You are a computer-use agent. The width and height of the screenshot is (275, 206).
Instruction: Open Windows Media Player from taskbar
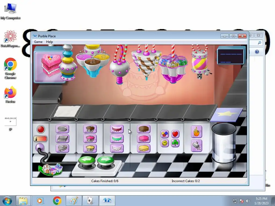point(40,201)
